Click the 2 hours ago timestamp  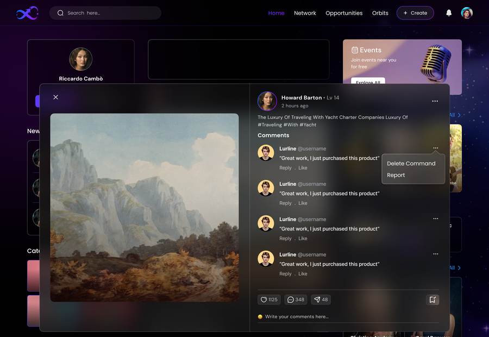point(294,106)
